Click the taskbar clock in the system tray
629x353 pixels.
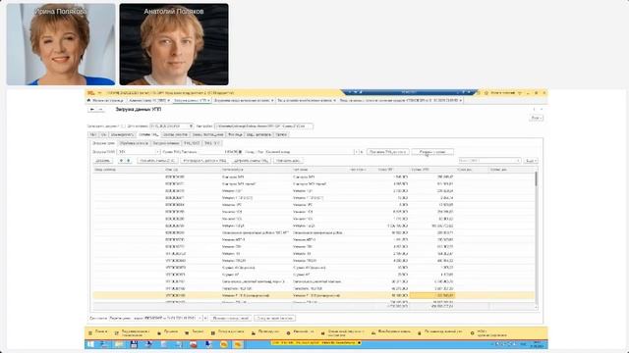(x=538, y=344)
